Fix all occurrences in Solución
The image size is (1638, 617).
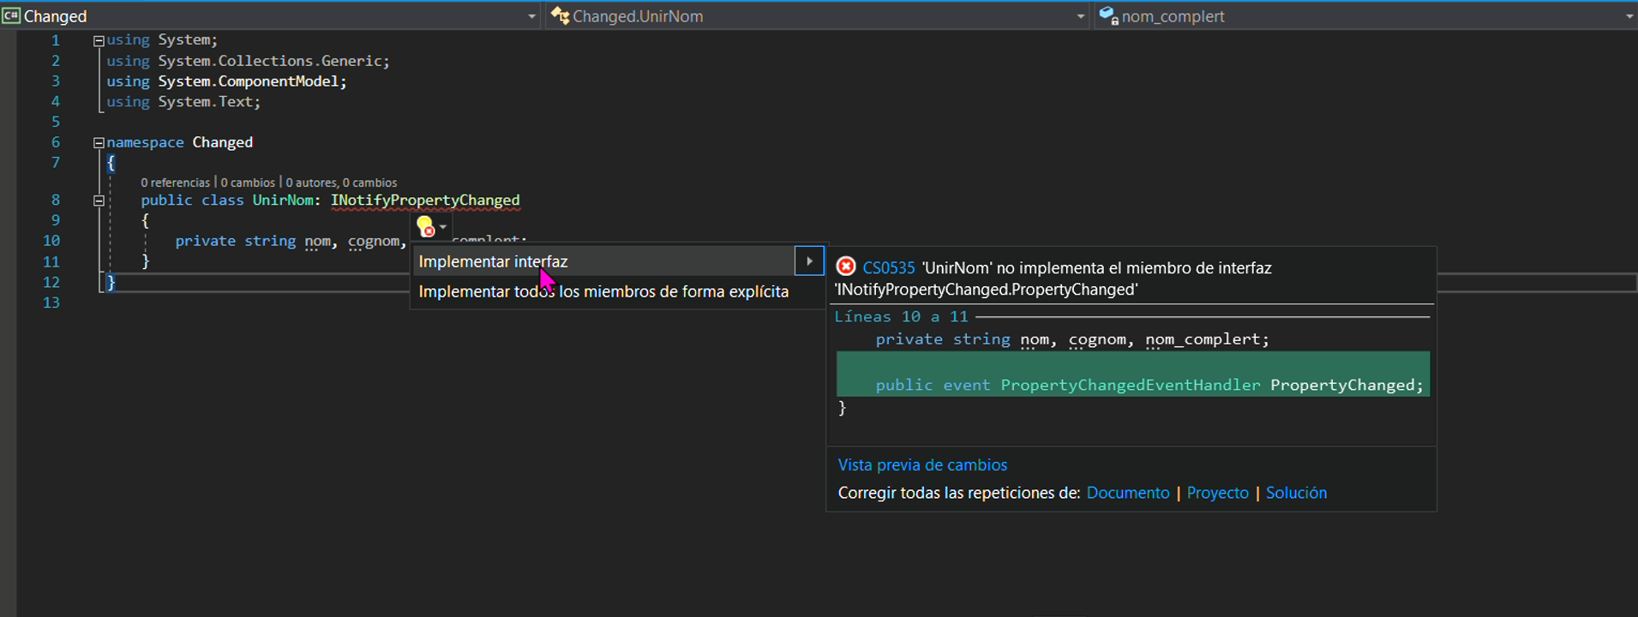(1296, 493)
